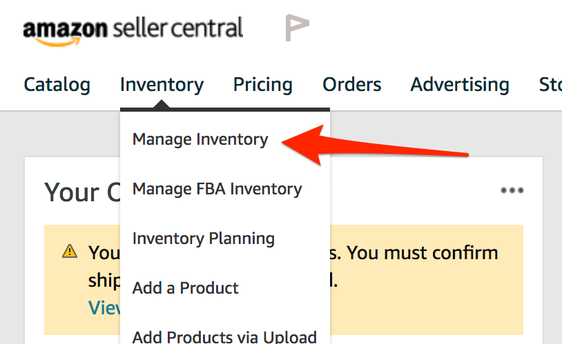Open the Catalog menu
Image resolution: width=562 pixels, height=344 pixels.
(57, 85)
